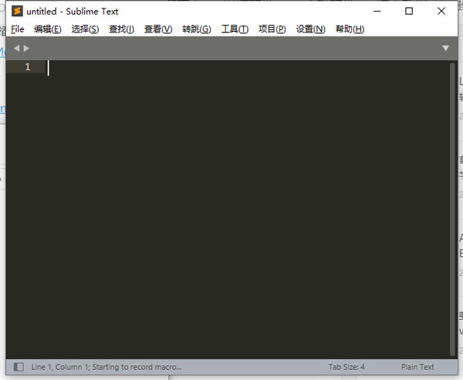The image size is (463, 380).
Task: Click line number 1 in the gutter
Action: (28, 67)
